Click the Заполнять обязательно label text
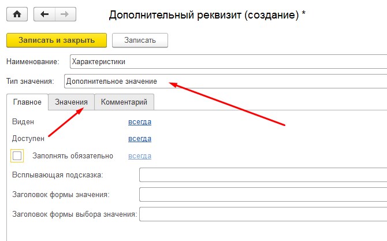 73,156
